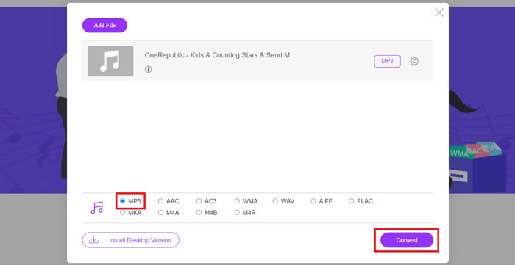Close the converter dialog with the X
The image size is (515, 265).
[x=438, y=12]
